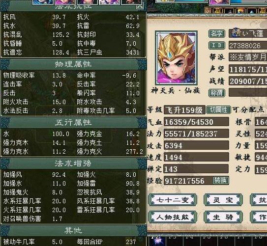
Task: Click the 名字 button
Action: click(x=216, y=33)
